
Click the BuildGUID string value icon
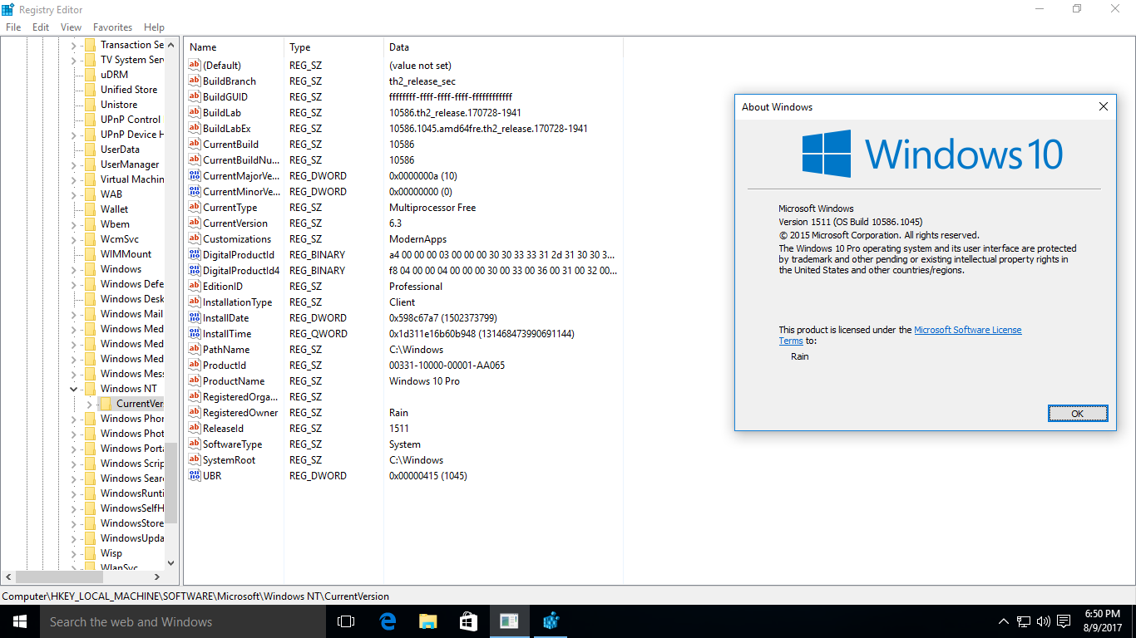click(195, 97)
